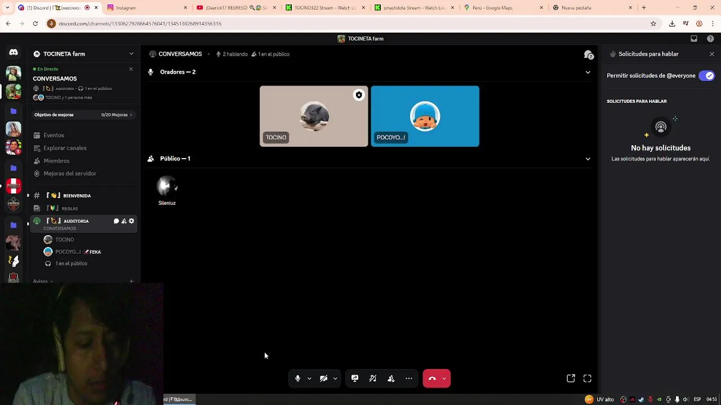Open Eventos in the sidebar
Viewport: 721px width, 405px height.
54,136
